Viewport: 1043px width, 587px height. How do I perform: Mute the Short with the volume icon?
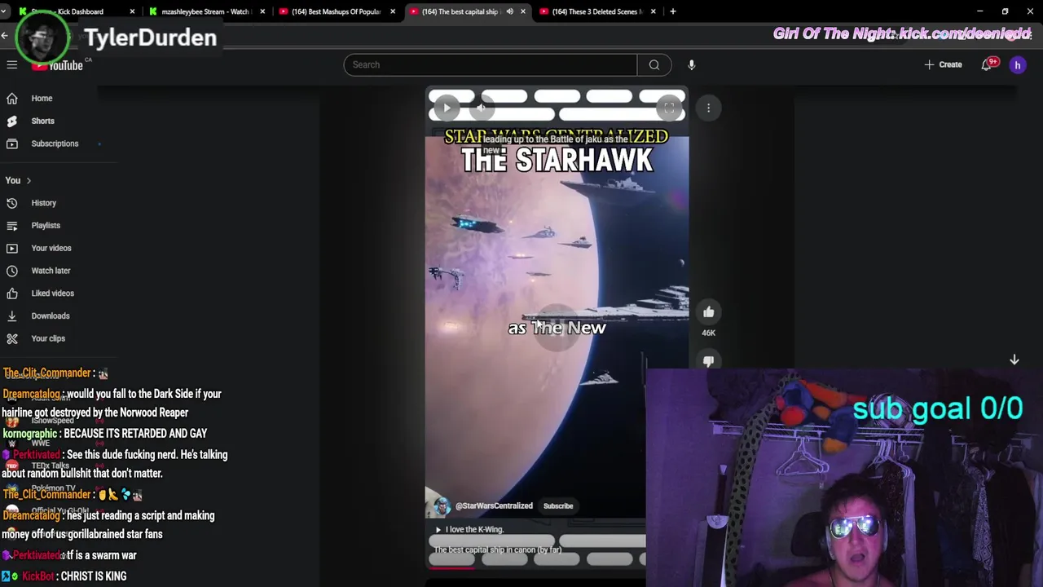[x=482, y=108]
